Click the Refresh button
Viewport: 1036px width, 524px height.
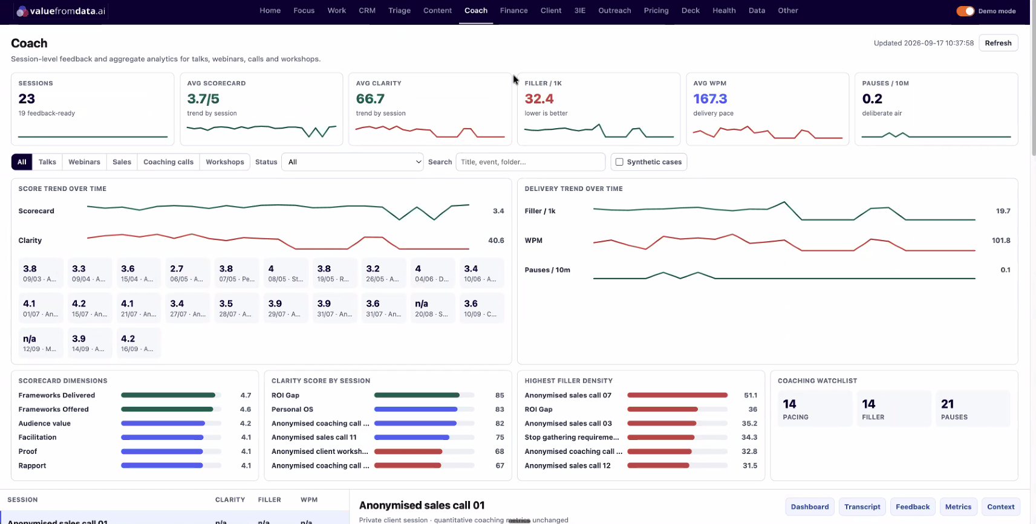tap(998, 43)
